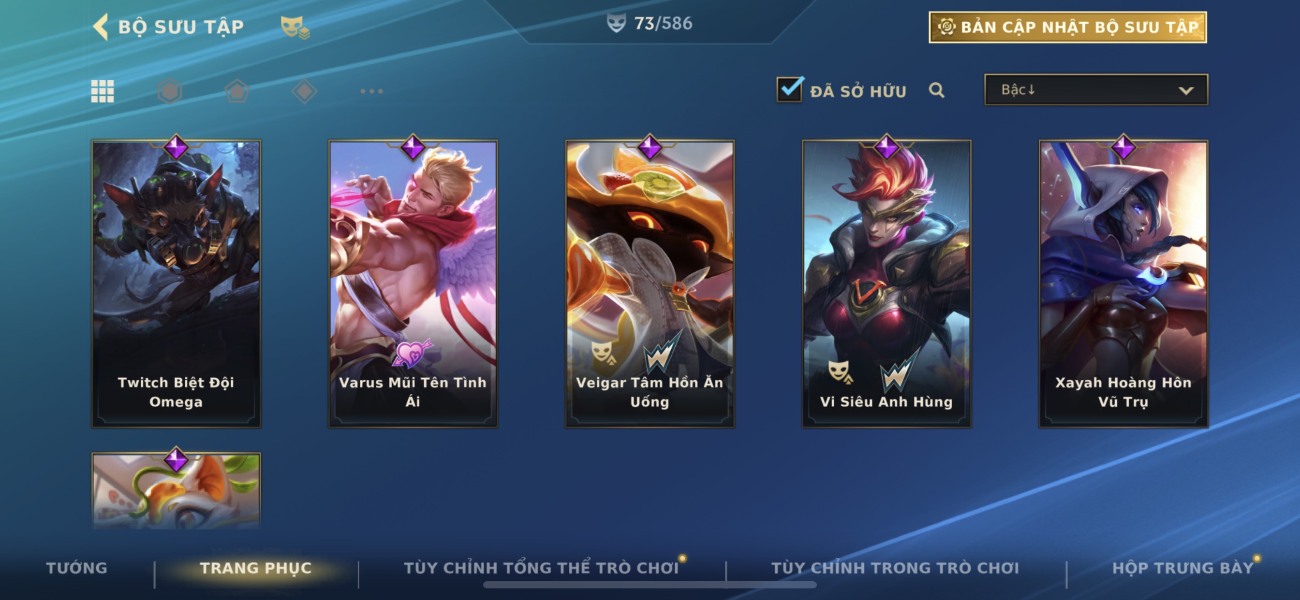The height and width of the screenshot is (600, 1300).
Task: Go back using the Bộ Sưu Tập arrow
Action: click(x=101, y=27)
